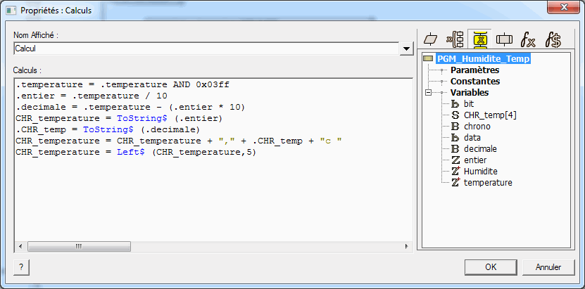Select the Constantes tree node
This screenshot has height=289, width=585.
[475, 81]
